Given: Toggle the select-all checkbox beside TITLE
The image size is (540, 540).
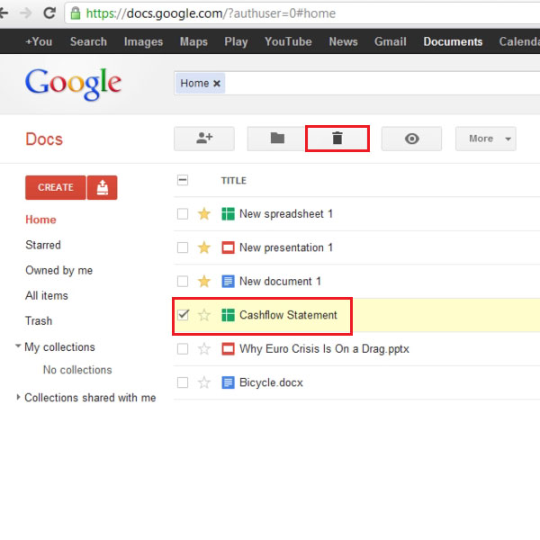Looking at the screenshot, I should click(183, 180).
